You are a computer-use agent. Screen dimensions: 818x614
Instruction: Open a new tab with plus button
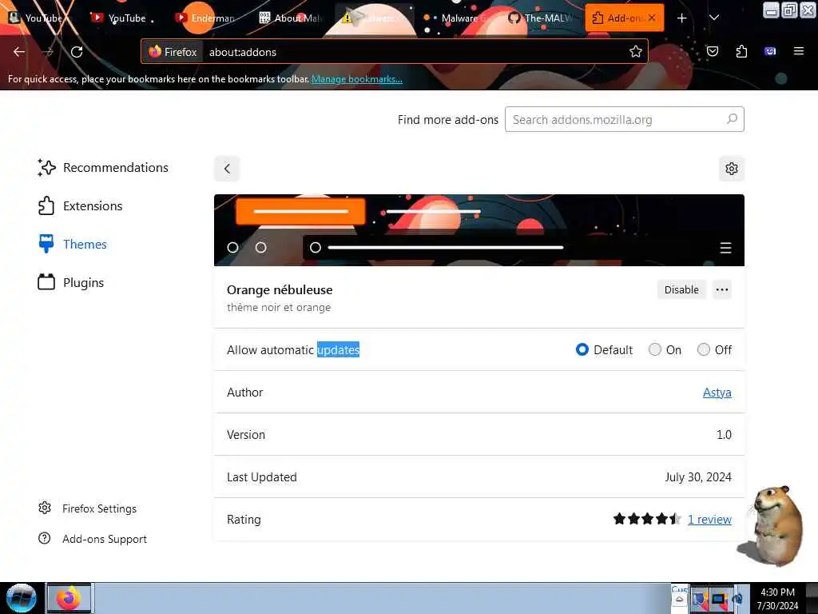(682, 18)
